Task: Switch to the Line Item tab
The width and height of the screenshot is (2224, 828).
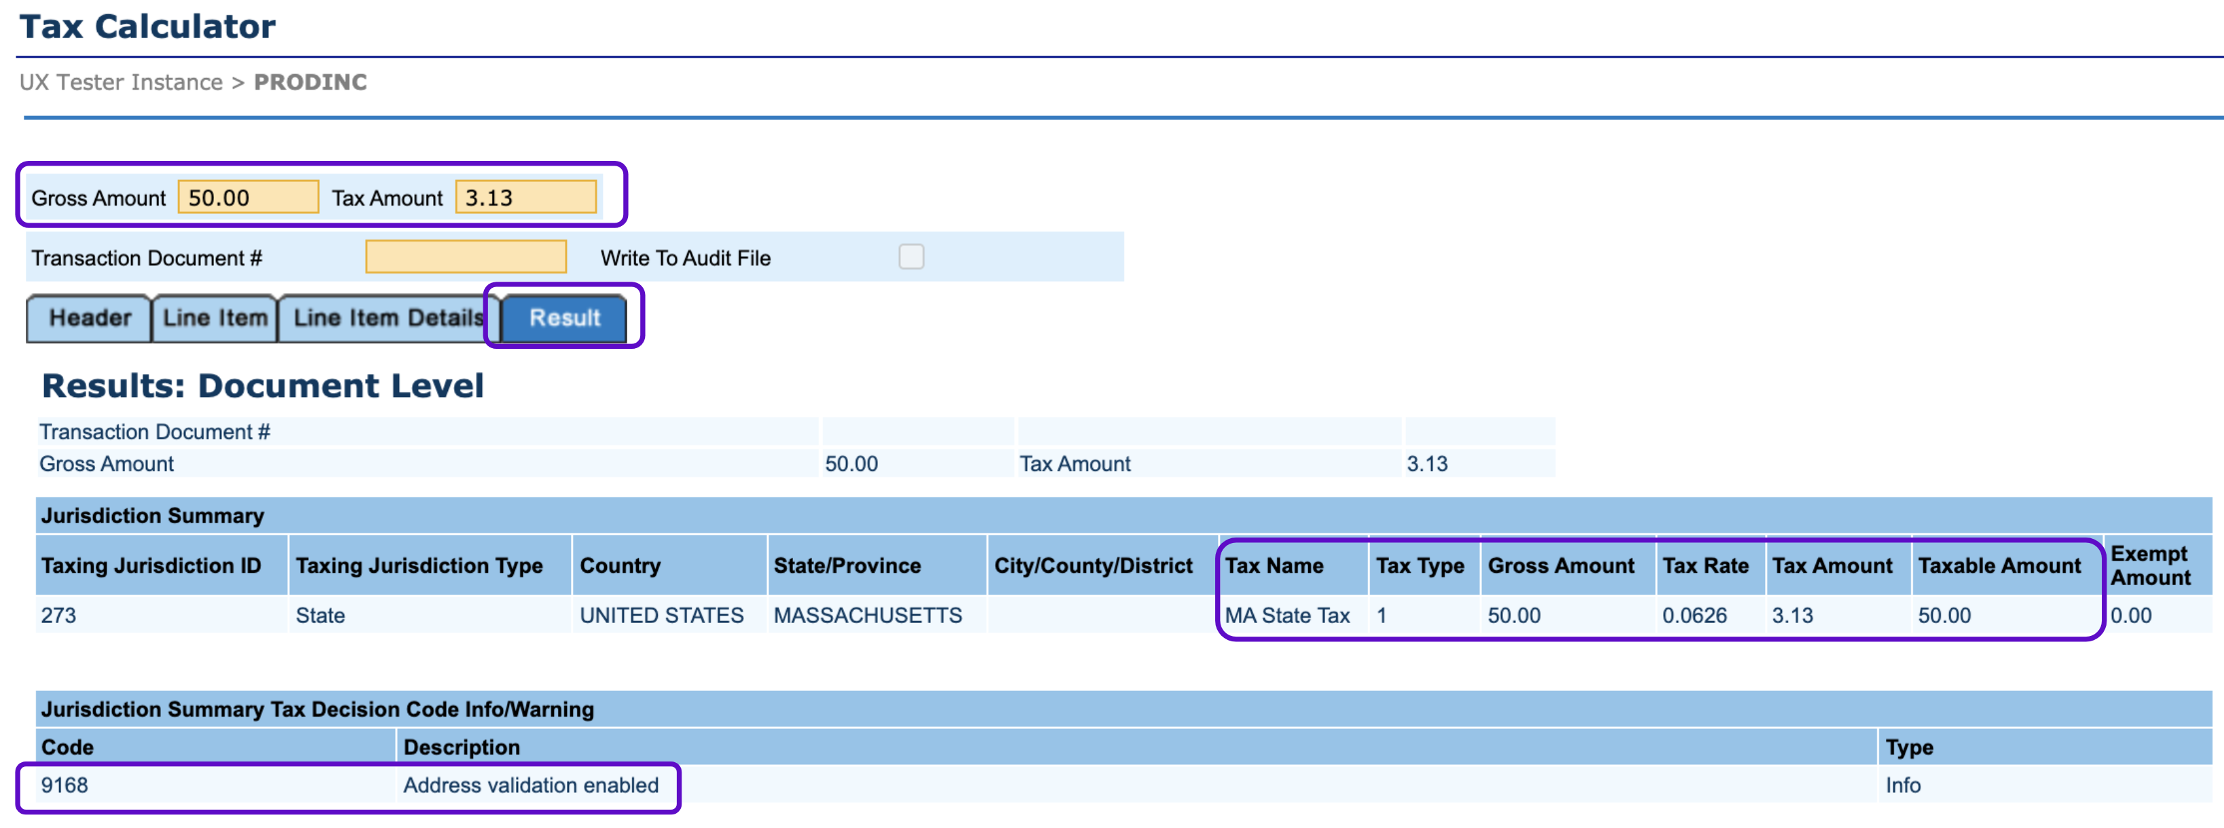Action: click(x=215, y=318)
